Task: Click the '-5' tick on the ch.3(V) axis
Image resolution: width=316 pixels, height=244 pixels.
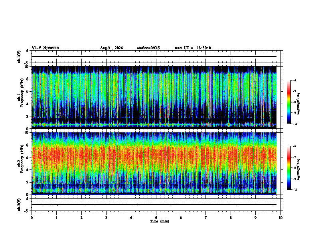Action: click(27, 211)
